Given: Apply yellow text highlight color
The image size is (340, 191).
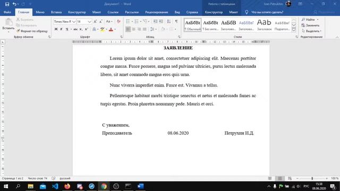Looking at the screenshot, I should pos(102,29).
